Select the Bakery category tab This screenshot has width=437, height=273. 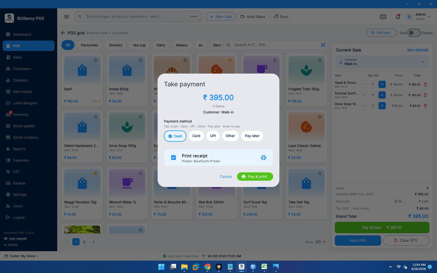[x=182, y=45]
